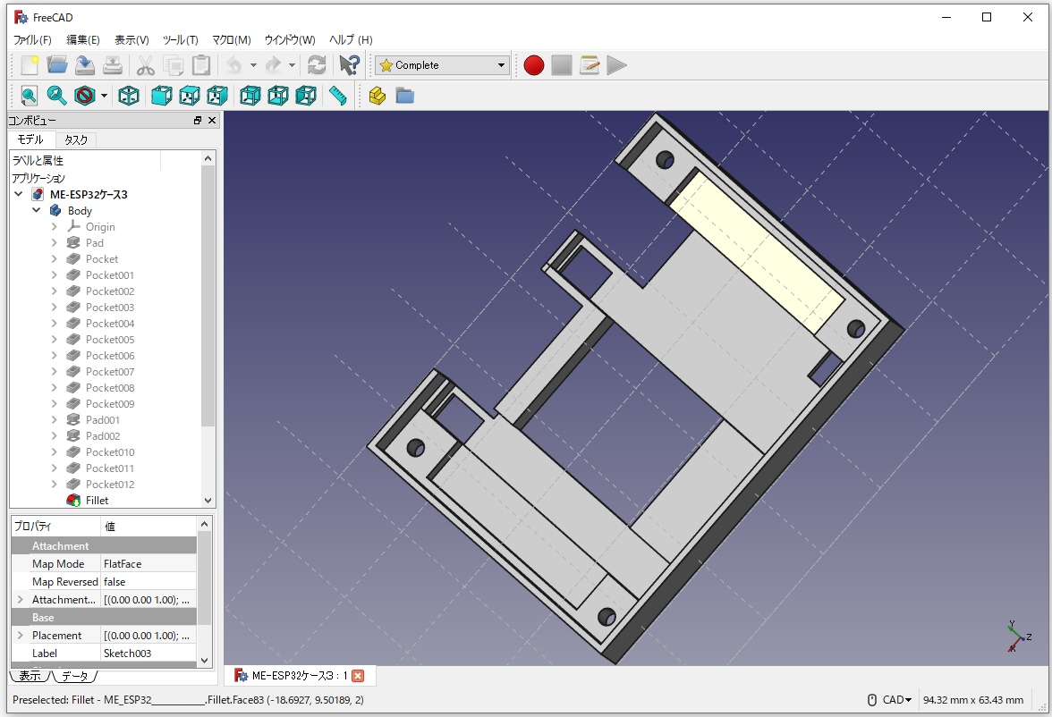The width and height of the screenshot is (1052, 717).
Task: Click the create Part yellow icon
Action: point(378,96)
